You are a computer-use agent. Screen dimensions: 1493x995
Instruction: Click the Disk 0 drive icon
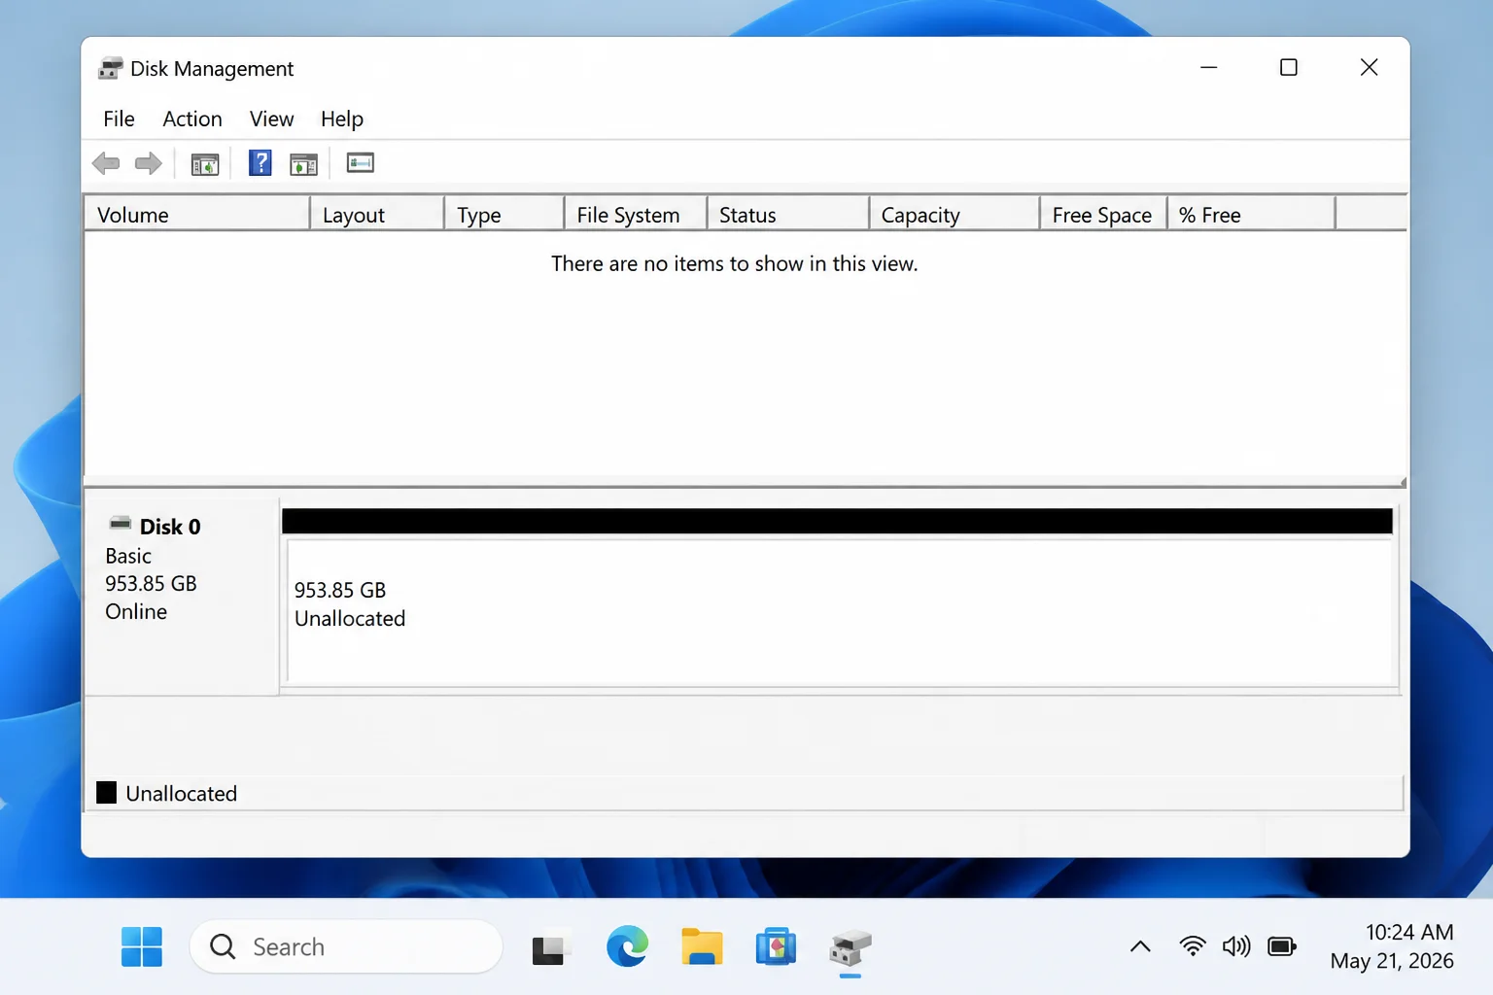(120, 524)
